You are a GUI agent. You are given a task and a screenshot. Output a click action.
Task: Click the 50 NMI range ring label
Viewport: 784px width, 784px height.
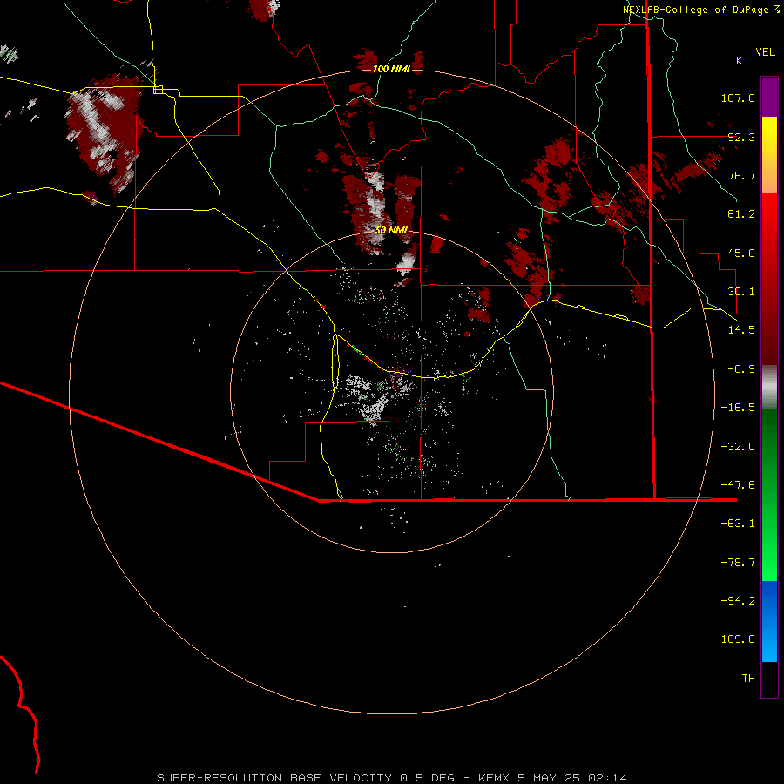pyautogui.click(x=391, y=230)
